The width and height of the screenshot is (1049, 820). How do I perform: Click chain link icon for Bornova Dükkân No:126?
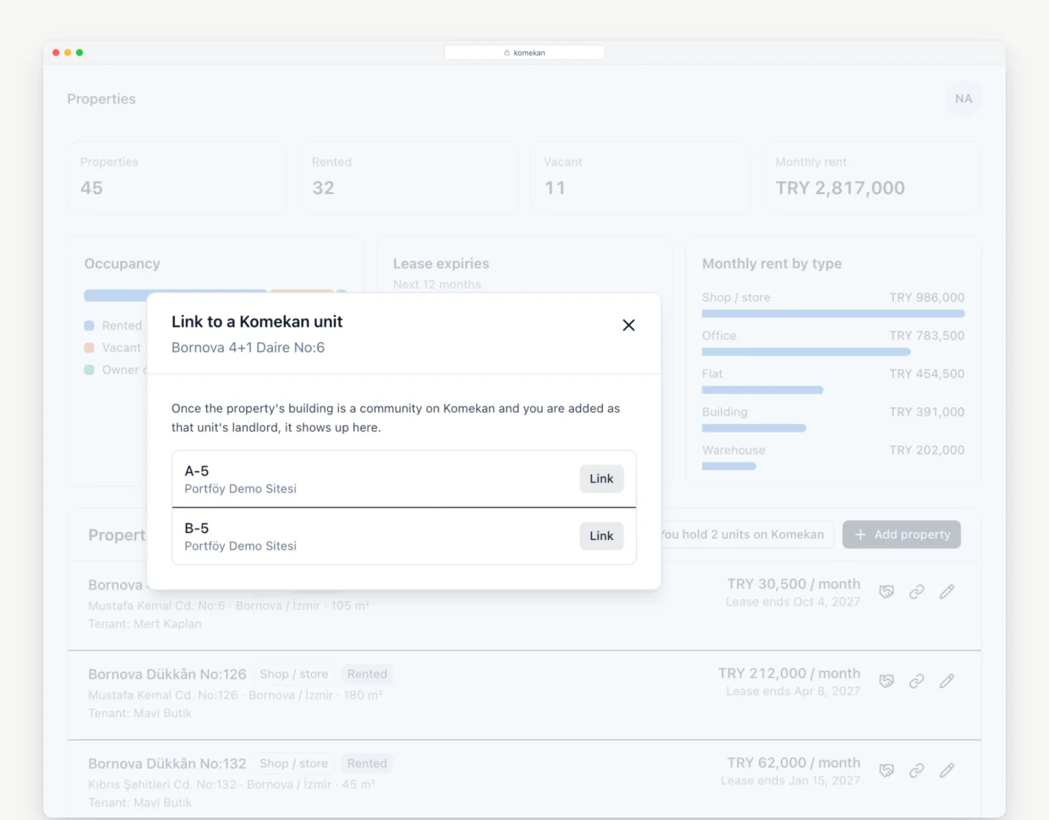[916, 682]
